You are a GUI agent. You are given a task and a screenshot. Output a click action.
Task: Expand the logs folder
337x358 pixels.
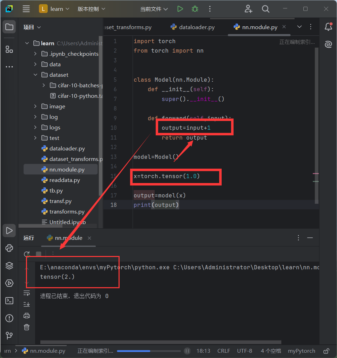click(35, 127)
